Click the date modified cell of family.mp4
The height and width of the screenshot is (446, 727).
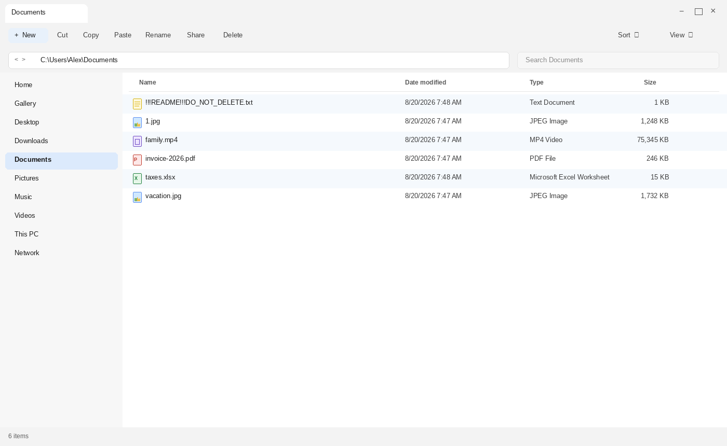tap(433, 140)
